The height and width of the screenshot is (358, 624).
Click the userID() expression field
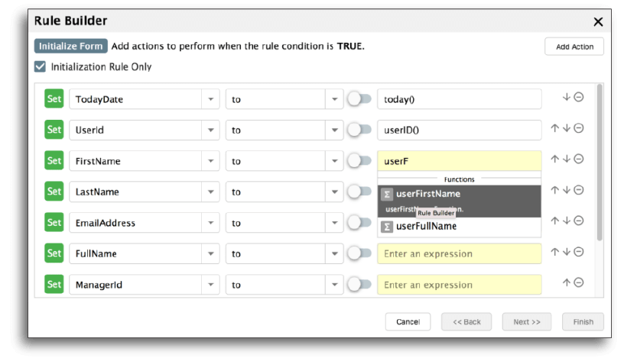coord(460,130)
